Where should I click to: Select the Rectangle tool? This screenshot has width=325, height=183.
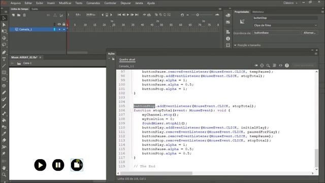(4, 72)
